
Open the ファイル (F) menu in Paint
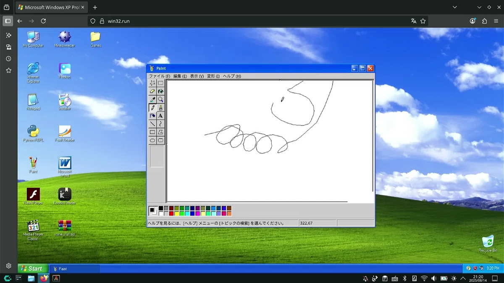(x=160, y=76)
